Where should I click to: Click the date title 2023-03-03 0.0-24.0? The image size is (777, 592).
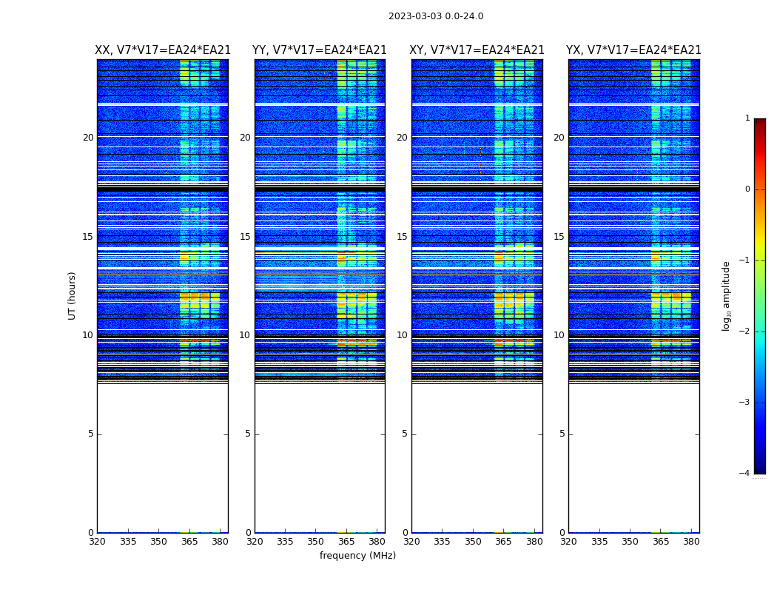click(435, 16)
